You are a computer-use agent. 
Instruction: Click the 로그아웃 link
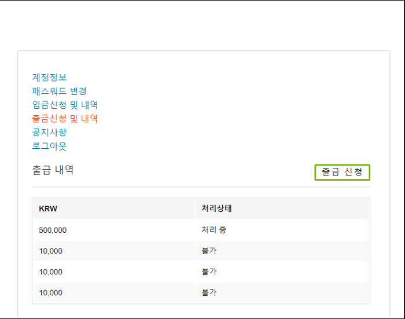tap(49, 146)
